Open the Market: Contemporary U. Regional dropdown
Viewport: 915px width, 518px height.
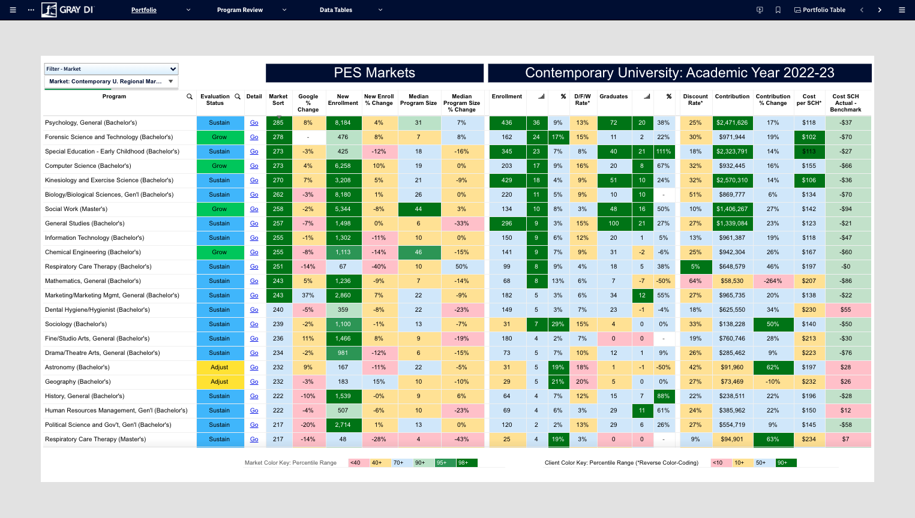111,82
